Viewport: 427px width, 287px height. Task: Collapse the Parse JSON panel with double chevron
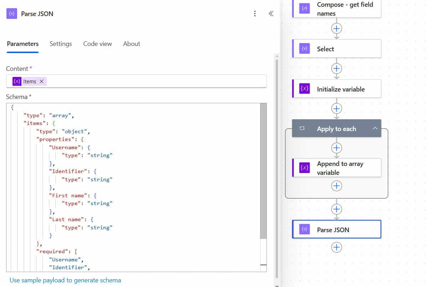click(271, 14)
